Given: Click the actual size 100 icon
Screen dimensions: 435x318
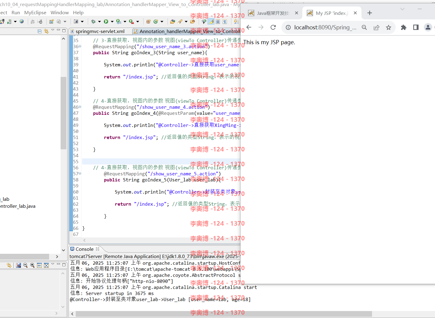Looking at the screenshot, I should [39, 265].
